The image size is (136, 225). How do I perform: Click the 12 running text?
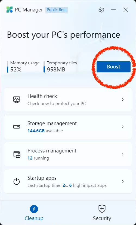(38, 158)
